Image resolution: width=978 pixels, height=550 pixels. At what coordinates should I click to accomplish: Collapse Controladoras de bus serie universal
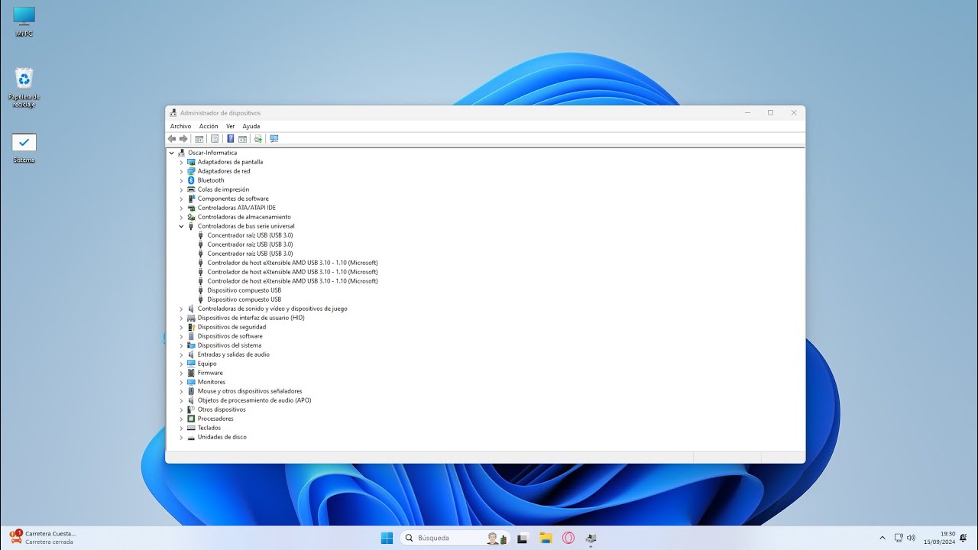point(182,226)
